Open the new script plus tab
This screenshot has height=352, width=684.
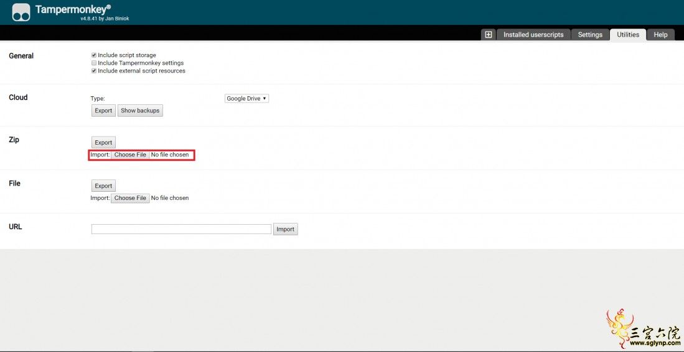click(x=488, y=35)
